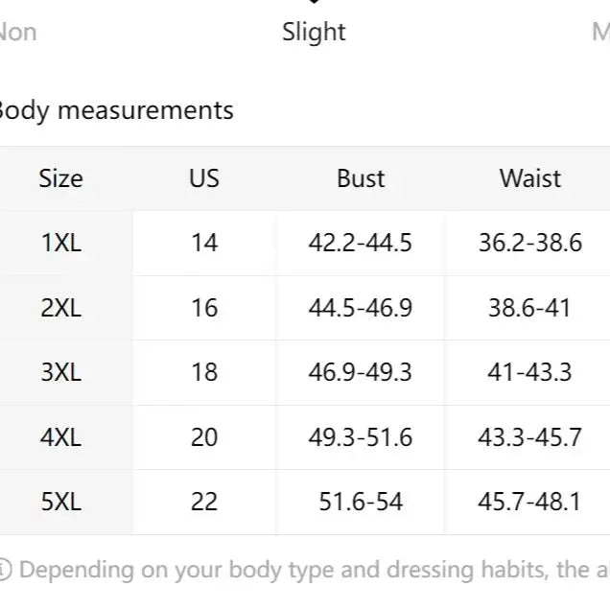
Task: Click the Bust column header
Action: [361, 178]
